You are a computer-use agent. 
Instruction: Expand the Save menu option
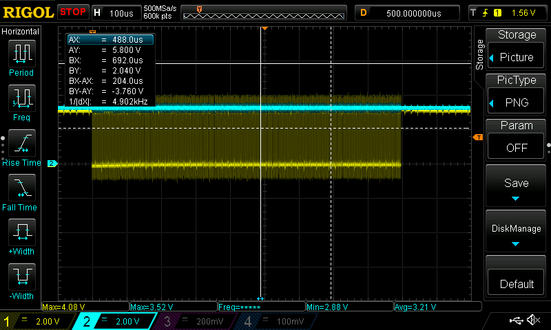tap(517, 187)
